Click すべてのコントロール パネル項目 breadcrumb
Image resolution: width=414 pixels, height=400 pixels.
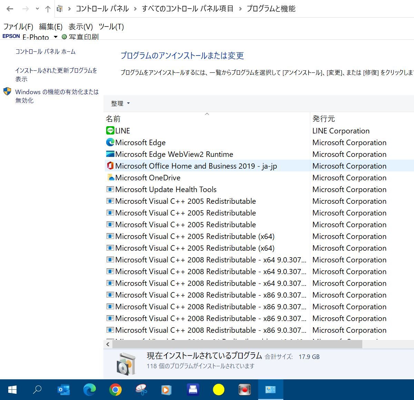coord(188,9)
